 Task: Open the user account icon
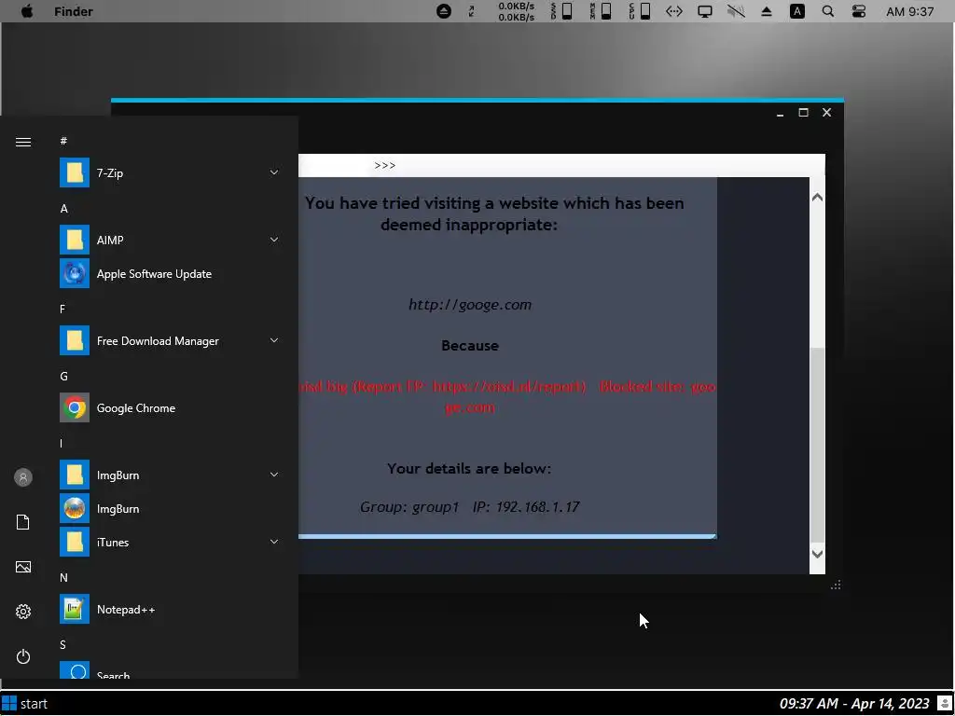pyautogui.click(x=23, y=477)
